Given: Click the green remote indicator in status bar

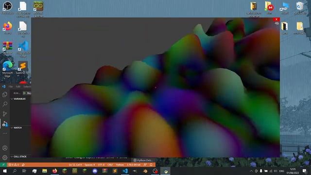Looking at the screenshot, I should [x=3, y=165].
